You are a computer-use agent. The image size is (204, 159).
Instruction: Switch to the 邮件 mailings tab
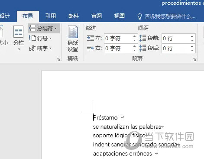pos(74,16)
